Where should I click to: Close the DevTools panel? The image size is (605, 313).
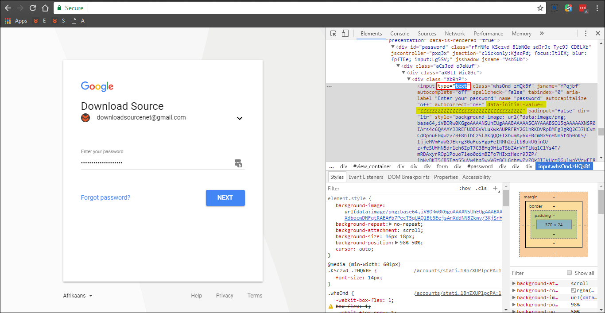point(597,34)
